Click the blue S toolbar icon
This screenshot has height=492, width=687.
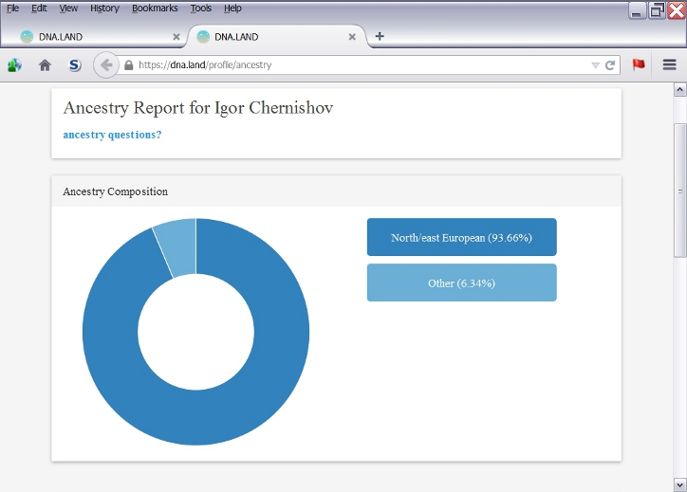pyautogui.click(x=75, y=65)
